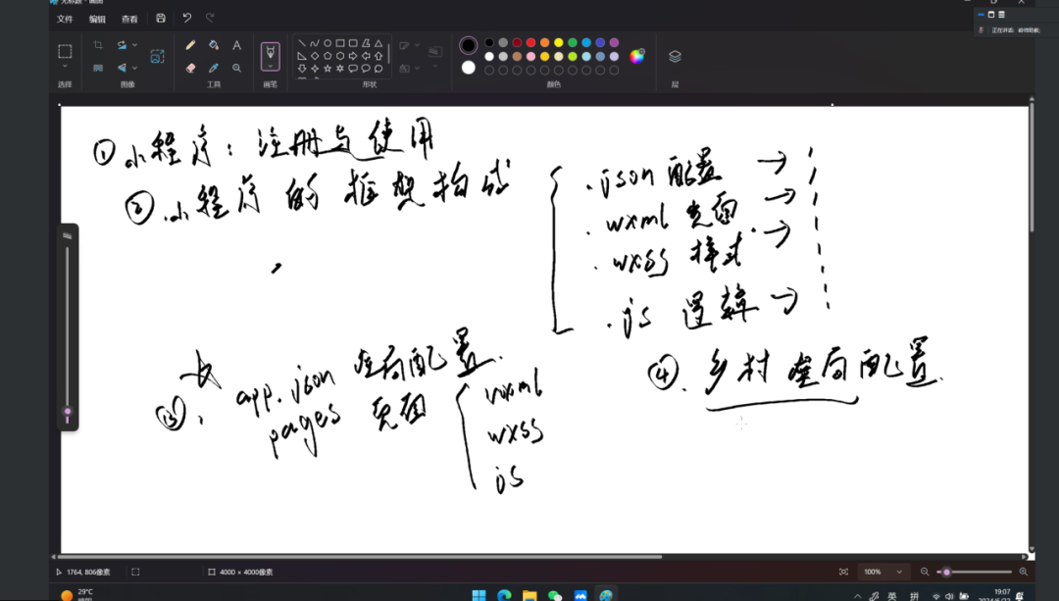The width and height of the screenshot is (1059, 601).
Task: Pick the Diamond shape
Action: pyautogui.click(x=315, y=56)
